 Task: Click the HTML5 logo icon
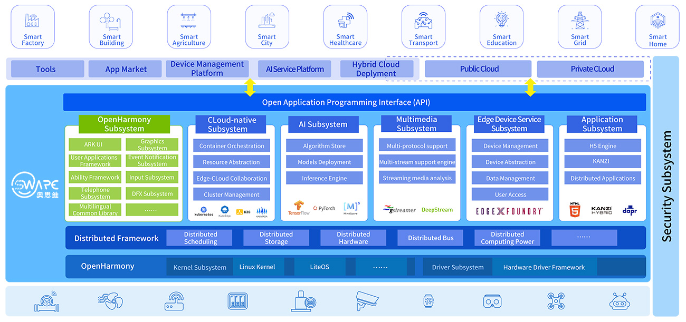tap(575, 210)
